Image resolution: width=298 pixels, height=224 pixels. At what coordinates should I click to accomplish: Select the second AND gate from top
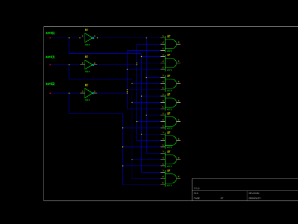170,63
